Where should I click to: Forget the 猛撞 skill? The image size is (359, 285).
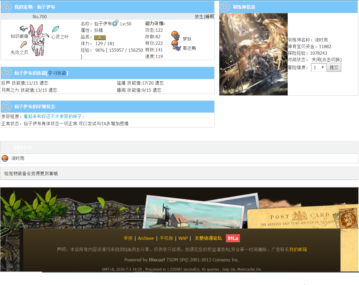pos(159,83)
